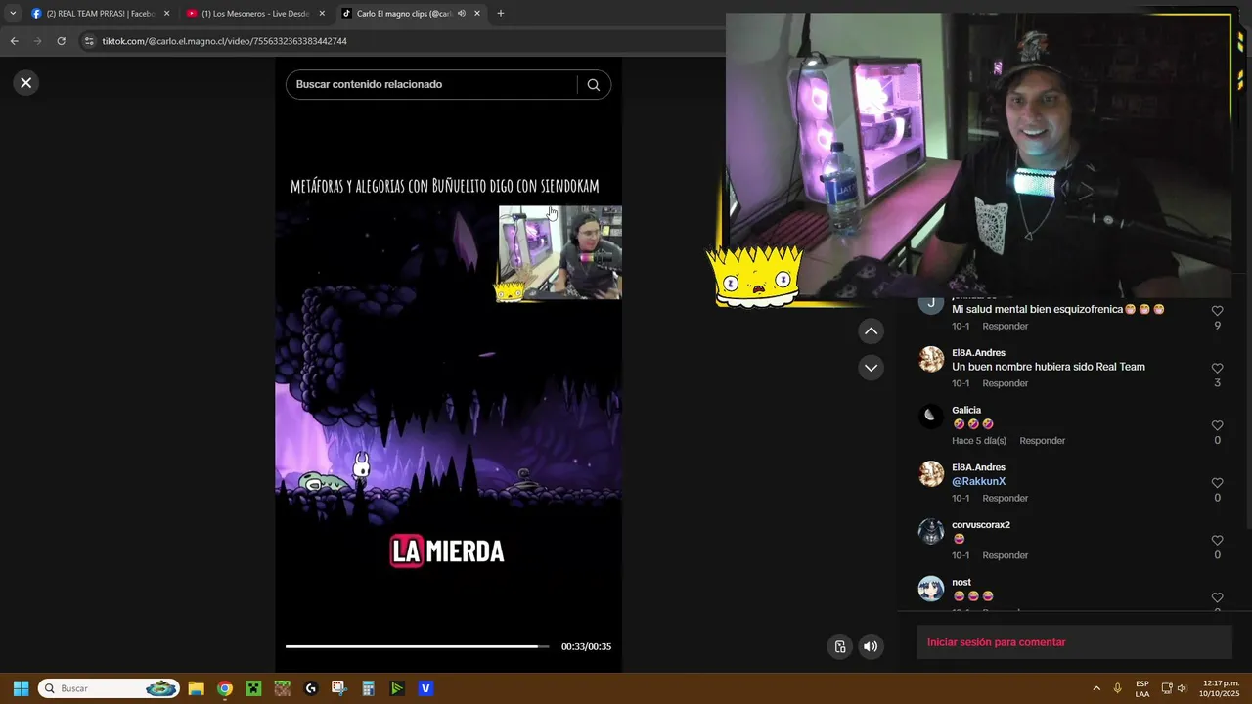Like El8A.Andres' @RakkunX comment
The image size is (1252, 704).
1217,483
